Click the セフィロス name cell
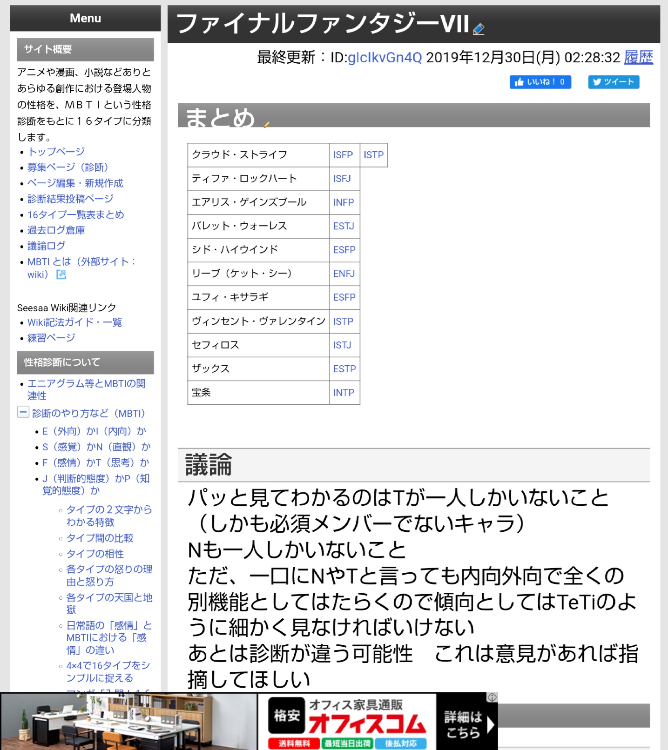The height and width of the screenshot is (750, 668). coord(258,345)
